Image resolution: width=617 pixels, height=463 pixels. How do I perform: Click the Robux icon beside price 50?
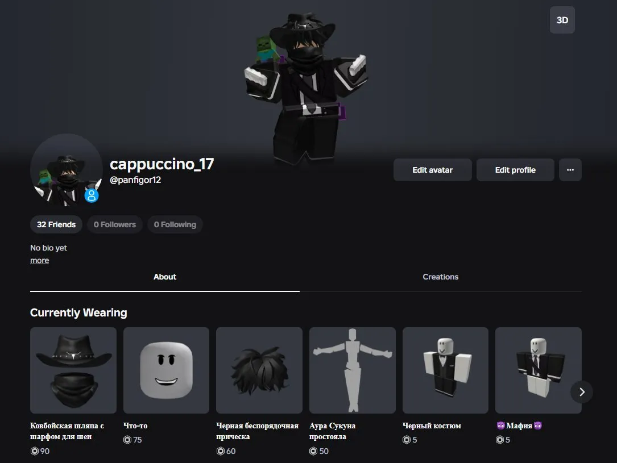click(313, 451)
